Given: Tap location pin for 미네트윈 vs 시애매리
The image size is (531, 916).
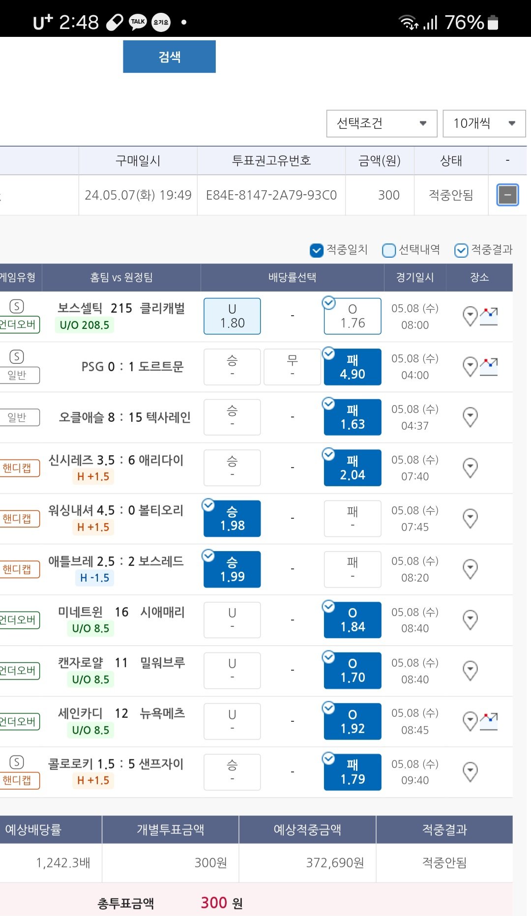Looking at the screenshot, I should [x=470, y=620].
